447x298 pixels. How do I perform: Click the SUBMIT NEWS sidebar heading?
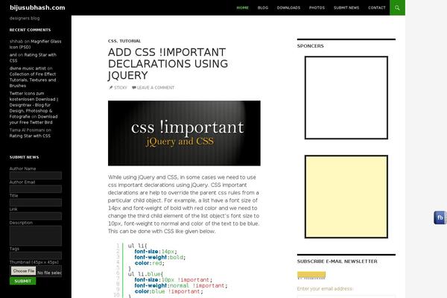point(25,157)
